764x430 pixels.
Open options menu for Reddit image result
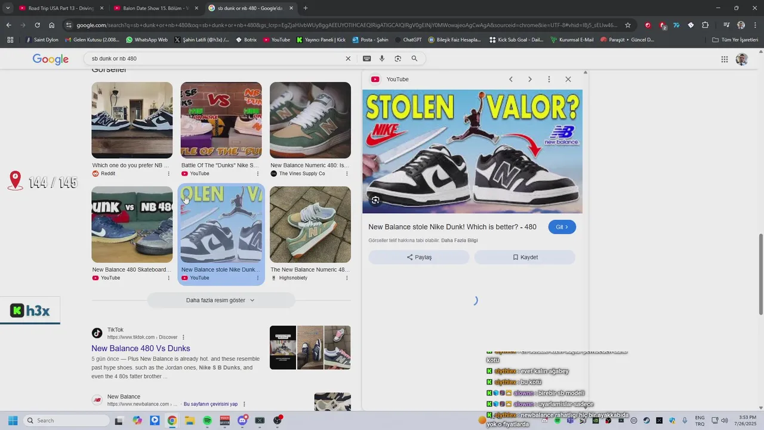coord(168,174)
